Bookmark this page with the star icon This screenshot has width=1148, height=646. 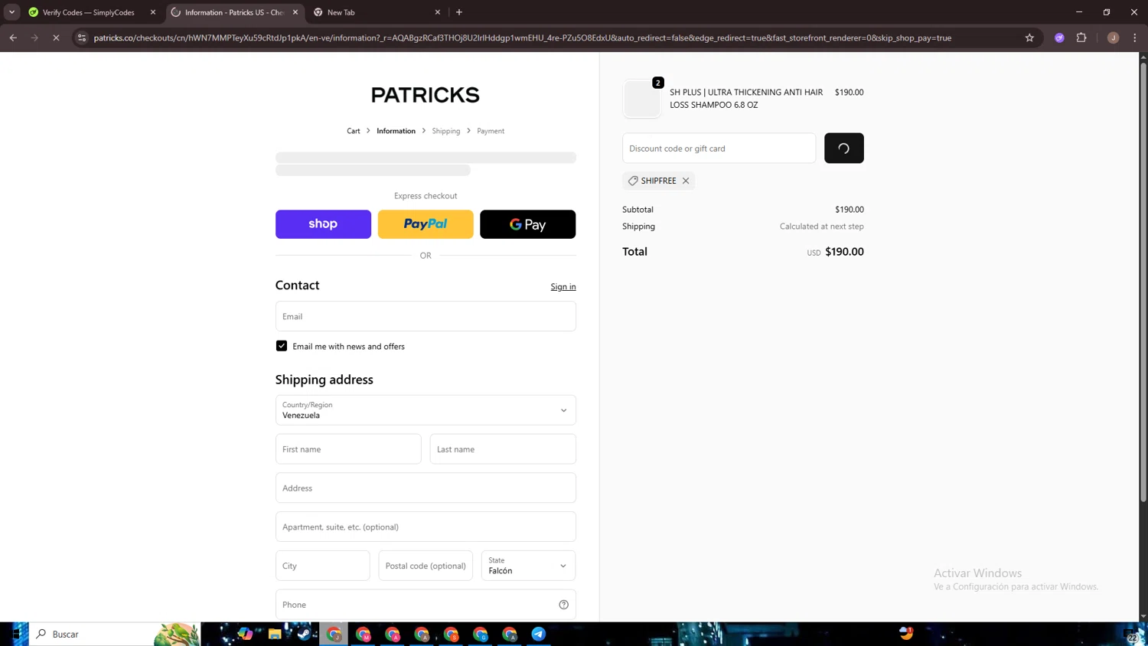1029,38
